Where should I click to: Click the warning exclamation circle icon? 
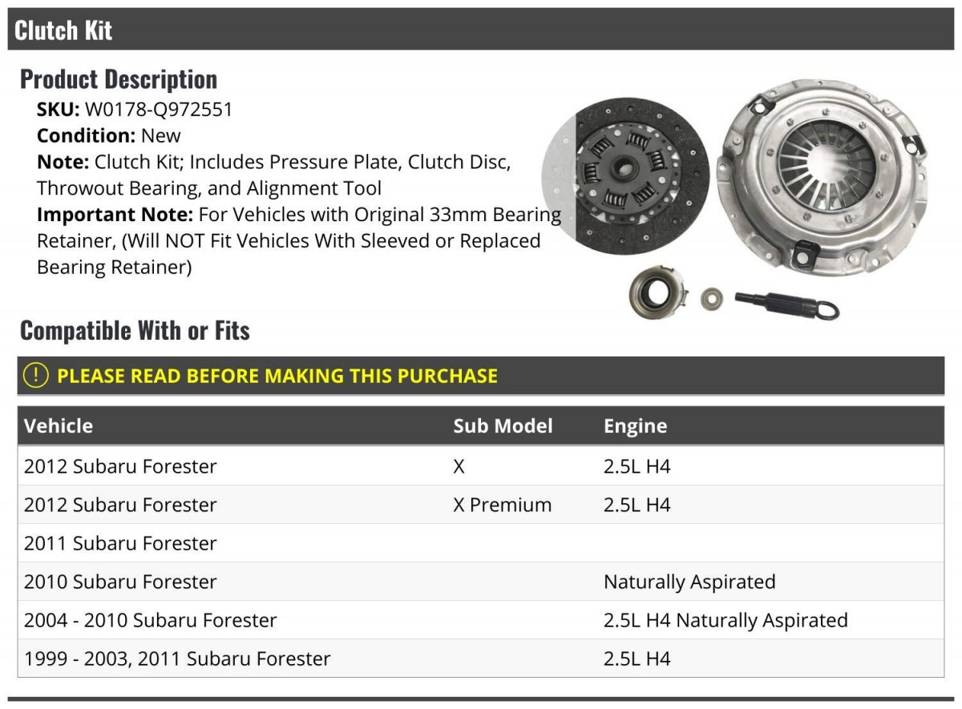pyautogui.click(x=35, y=375)
